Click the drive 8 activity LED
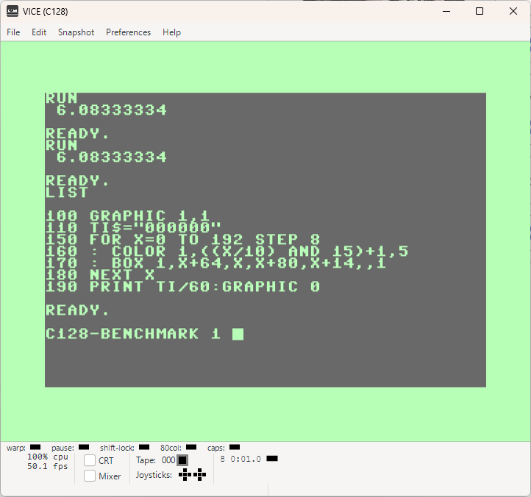The height and width of the screenshot is (497, 531). coord(272,459)
